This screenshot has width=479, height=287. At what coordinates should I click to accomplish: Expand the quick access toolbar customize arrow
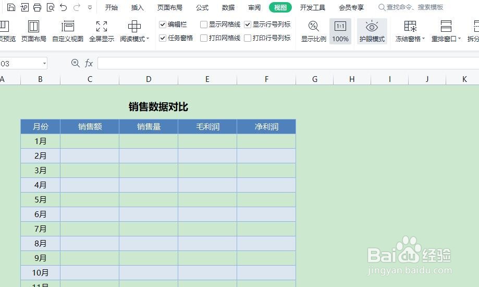(x=90, y=7)
